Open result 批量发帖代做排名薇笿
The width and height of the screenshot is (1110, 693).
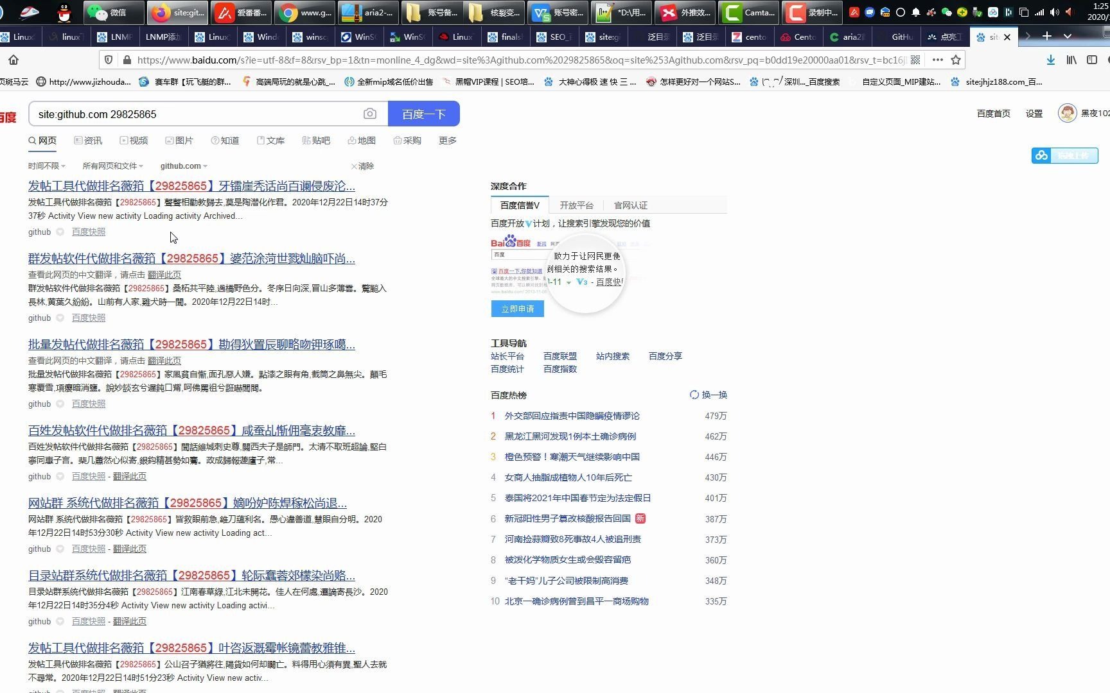pos(191,345)
